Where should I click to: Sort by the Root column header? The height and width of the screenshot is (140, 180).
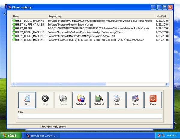tap(29, 17)
